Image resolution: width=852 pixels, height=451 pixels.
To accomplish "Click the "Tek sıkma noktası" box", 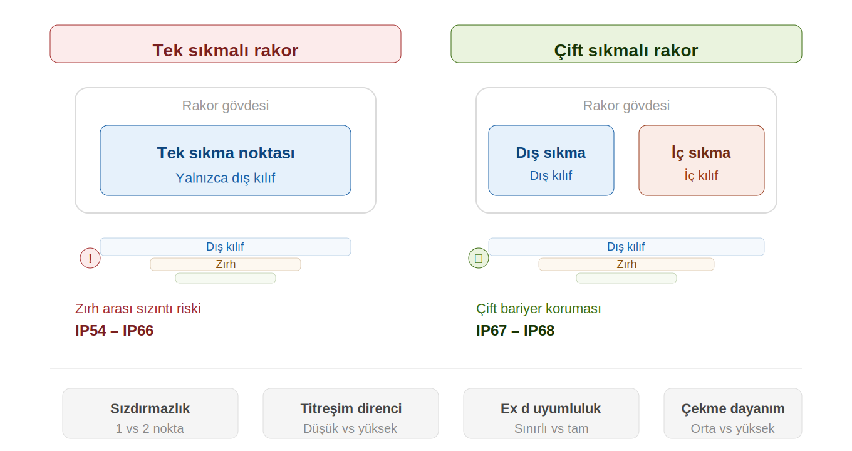I will (x=226, y=160).
